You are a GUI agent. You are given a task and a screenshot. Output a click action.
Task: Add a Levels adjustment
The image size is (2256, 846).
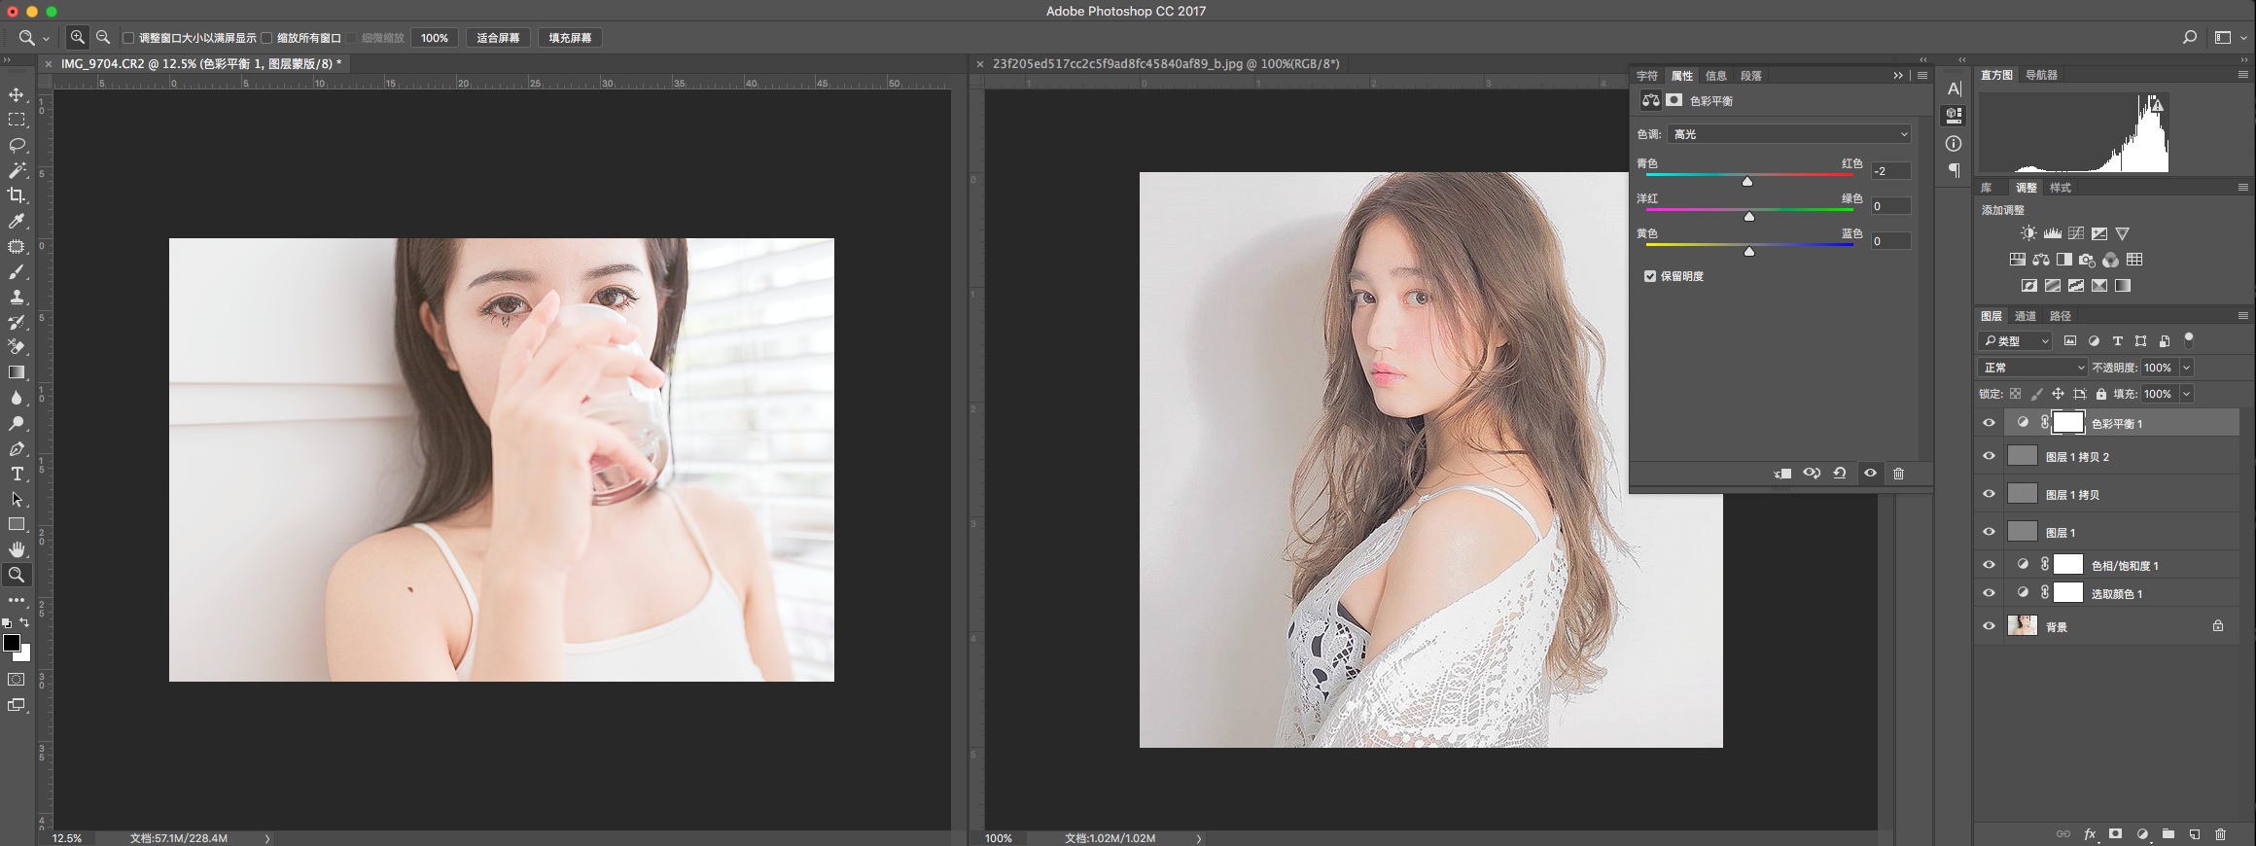pyautogui.click(x=2052, y=233)
